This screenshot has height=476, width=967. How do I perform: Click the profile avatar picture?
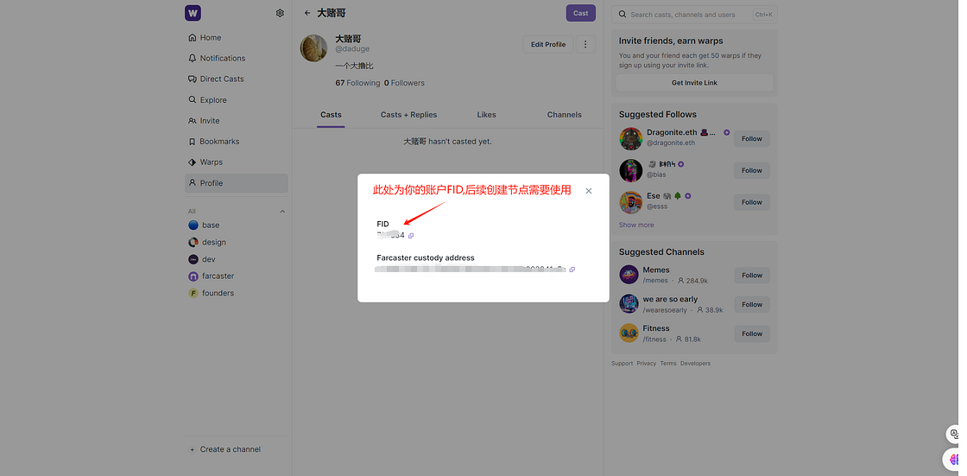coord(313,48)
